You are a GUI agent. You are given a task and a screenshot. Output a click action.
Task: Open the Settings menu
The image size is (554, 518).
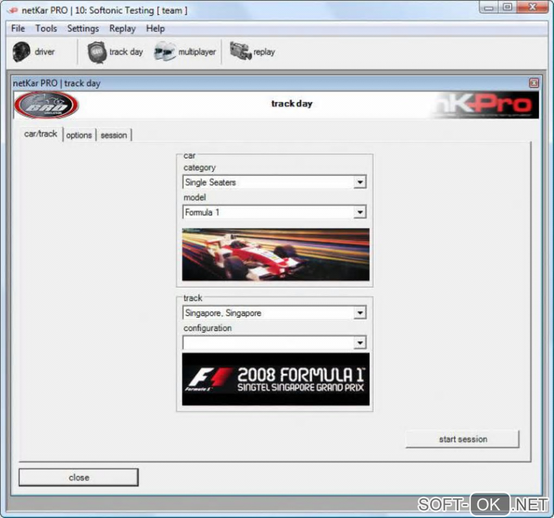83,28
